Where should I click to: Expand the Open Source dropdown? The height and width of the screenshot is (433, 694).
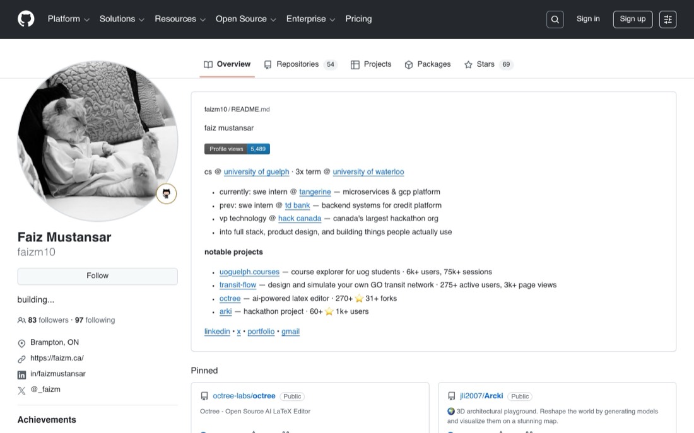click(x=245, y=19)
